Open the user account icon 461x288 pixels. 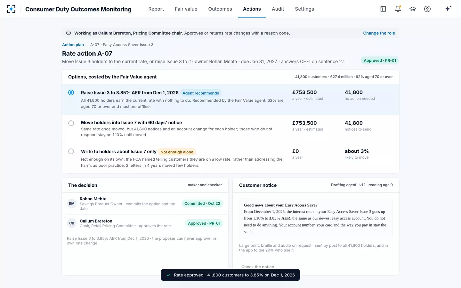tap(427, 9)
